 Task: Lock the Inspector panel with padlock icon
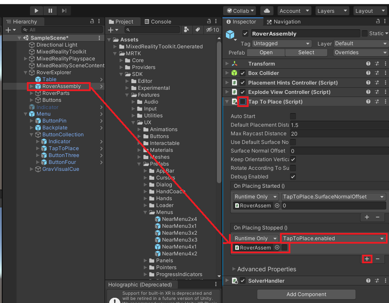pos(378,21)
